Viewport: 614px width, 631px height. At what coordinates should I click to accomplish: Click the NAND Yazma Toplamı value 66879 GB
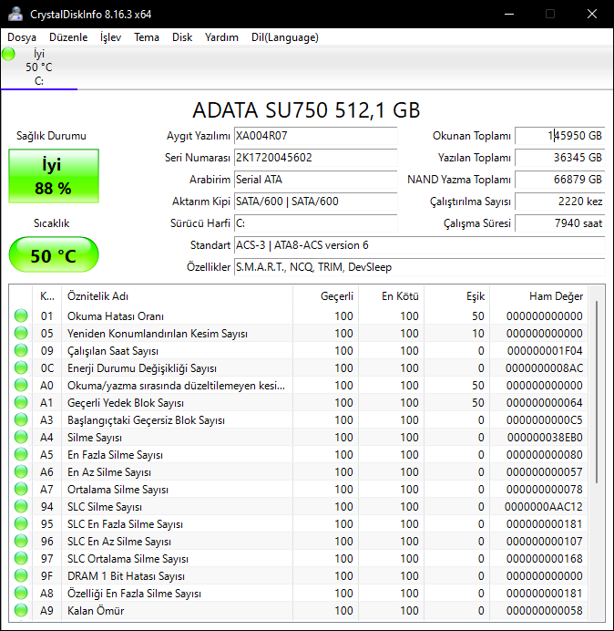559,180
